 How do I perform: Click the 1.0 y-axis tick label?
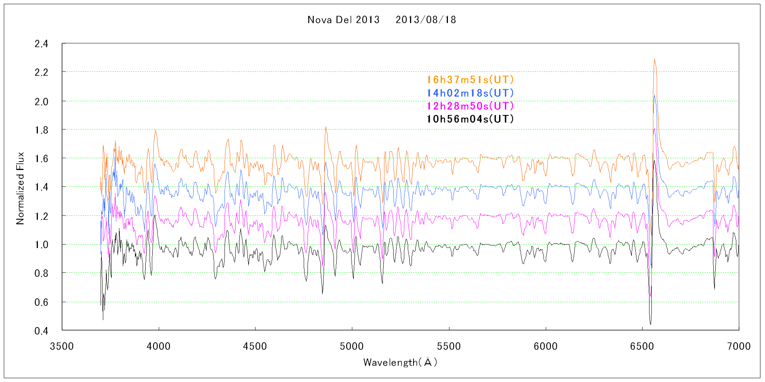[x=41, y=245]
